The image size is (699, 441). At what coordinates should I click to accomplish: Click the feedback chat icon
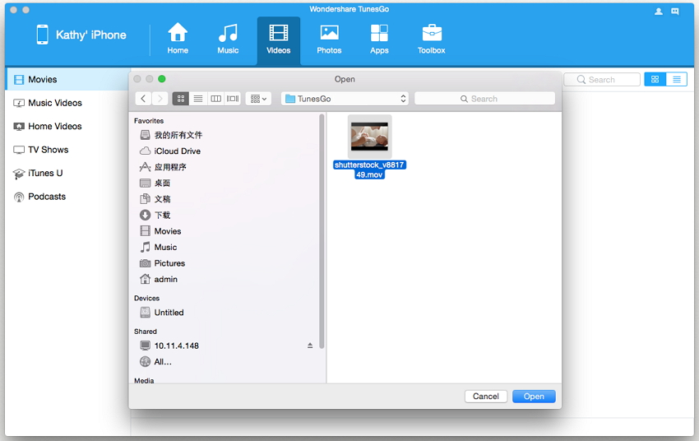coord(675,12)
